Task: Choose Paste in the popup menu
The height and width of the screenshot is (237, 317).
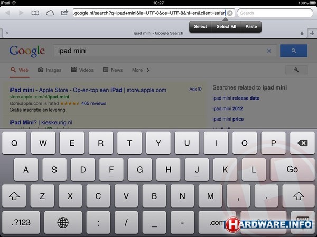Action: [x=251, y=27]
